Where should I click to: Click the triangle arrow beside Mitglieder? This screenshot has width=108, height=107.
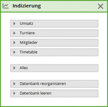(x=14, y=43)
